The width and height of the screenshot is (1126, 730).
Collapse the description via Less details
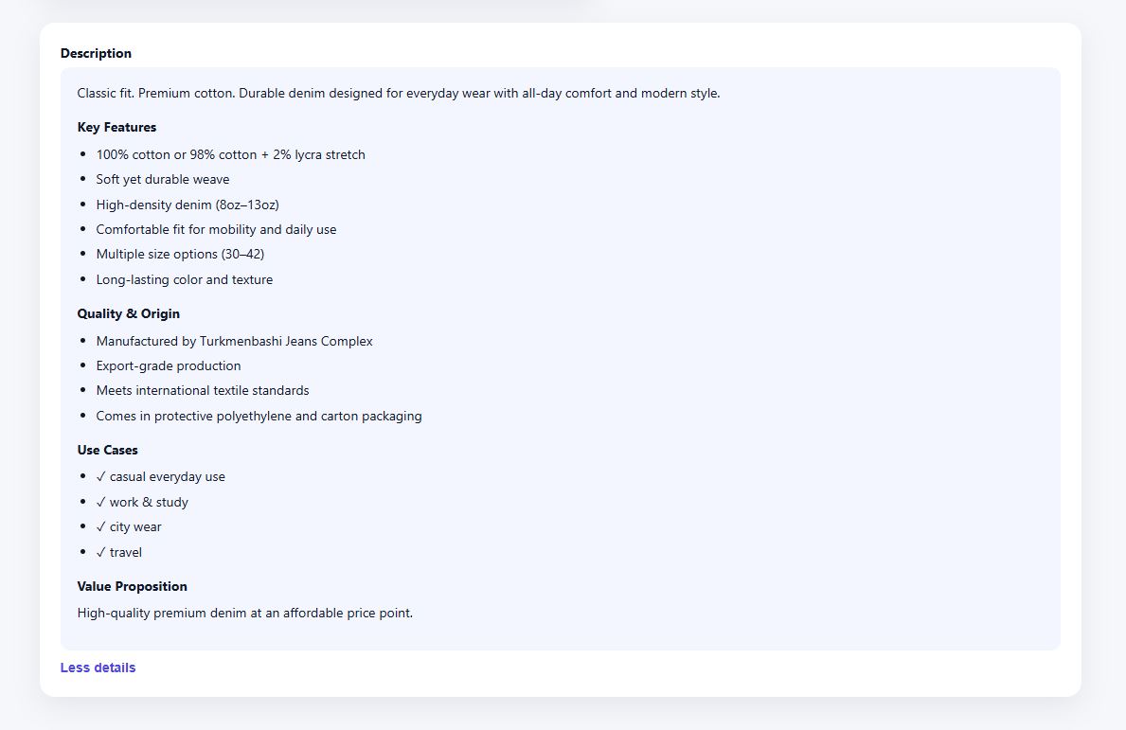point(98,668)
